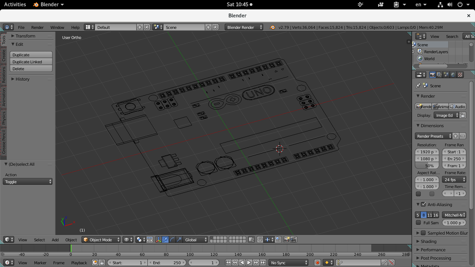The width and height of the screenshot is (475, 267).
Task: Click the Duplicate Linked button
Action: click(31, 62)
